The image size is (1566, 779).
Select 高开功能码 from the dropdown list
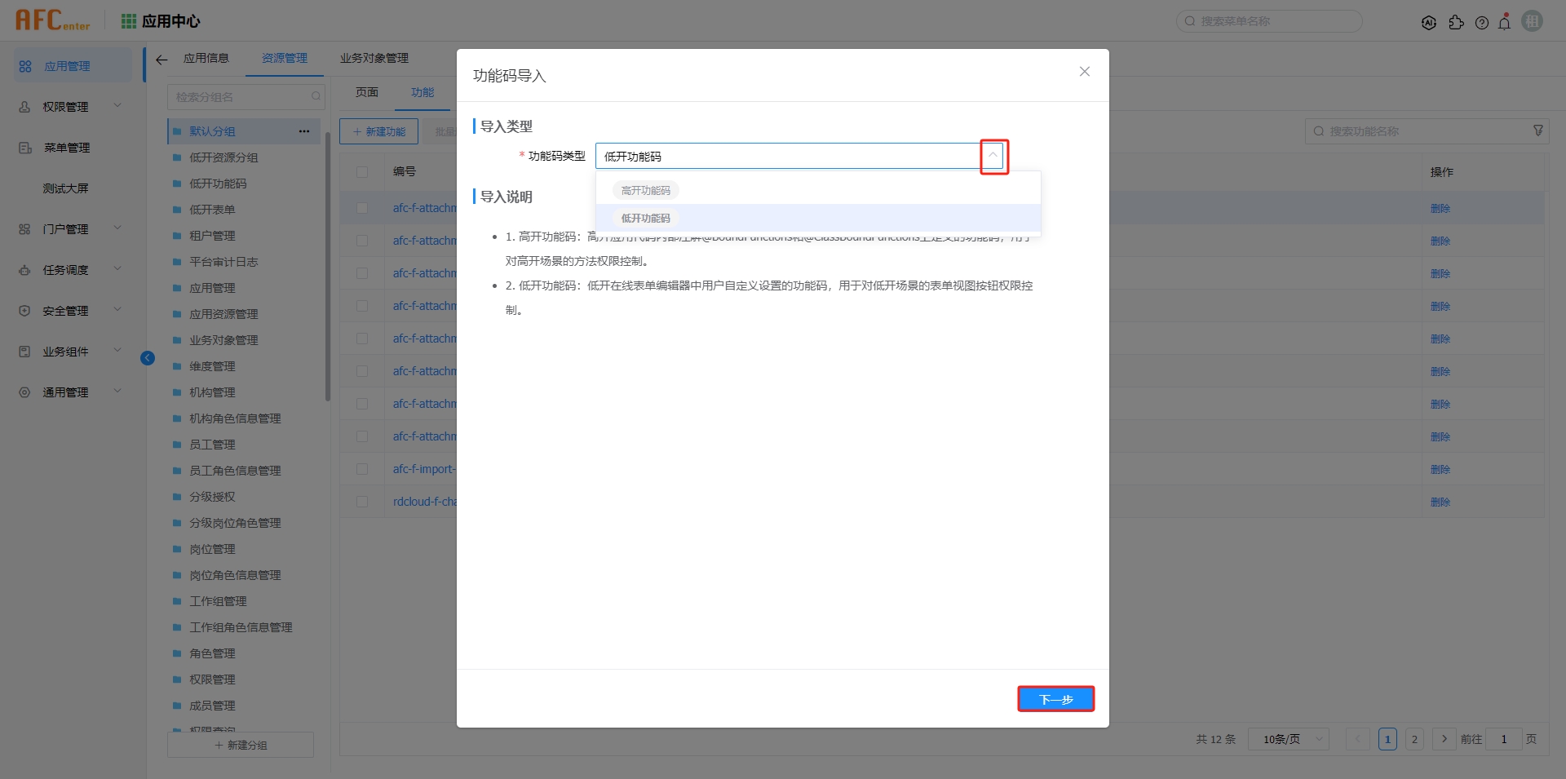(645, 190)
